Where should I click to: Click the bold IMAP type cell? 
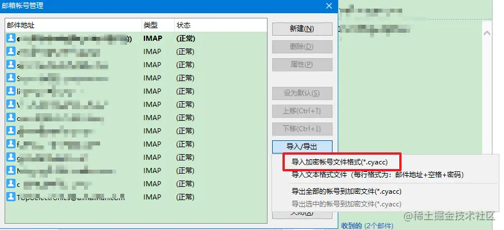tap(152, 39)
